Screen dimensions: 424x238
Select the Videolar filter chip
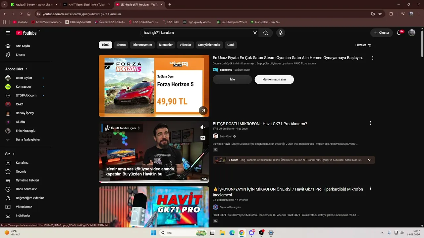pos(185,45)
